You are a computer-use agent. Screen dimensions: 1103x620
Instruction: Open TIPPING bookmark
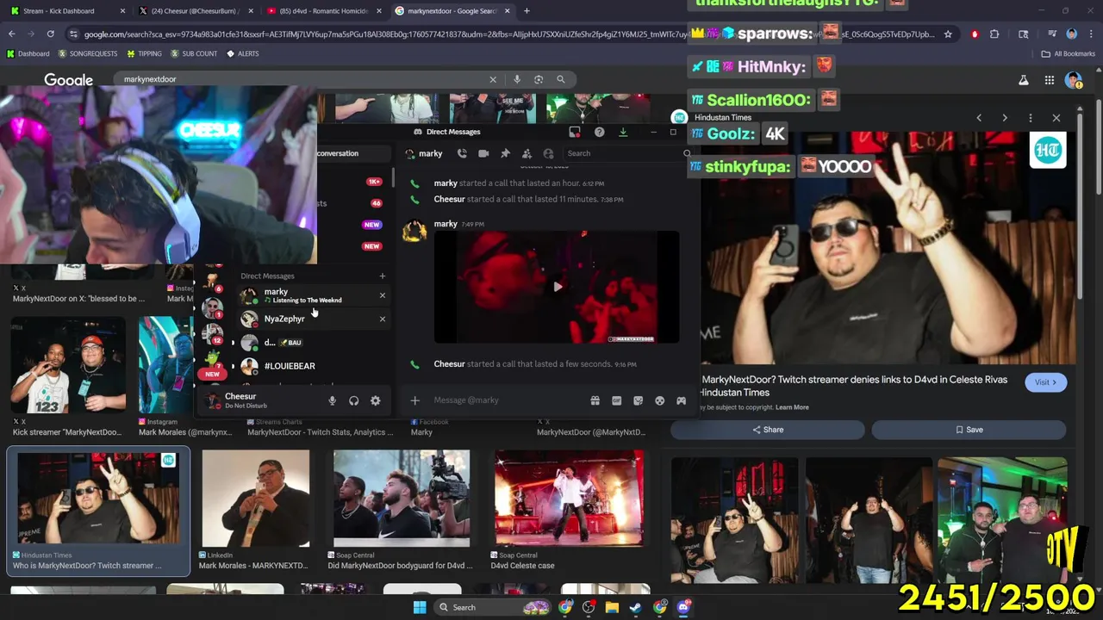click(x=144, y=53)
